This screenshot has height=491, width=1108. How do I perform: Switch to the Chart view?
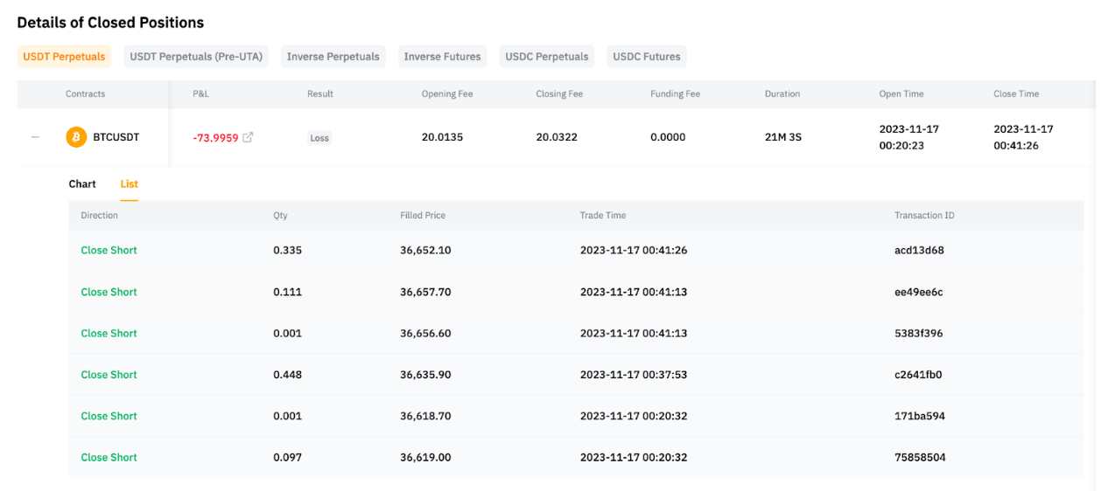82,184
